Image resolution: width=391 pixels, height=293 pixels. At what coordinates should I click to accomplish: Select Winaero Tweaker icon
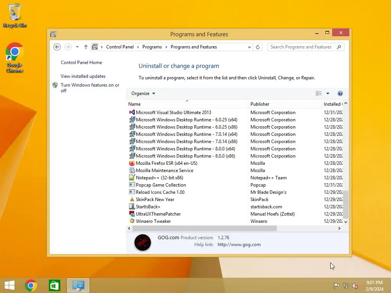(132, 221)
